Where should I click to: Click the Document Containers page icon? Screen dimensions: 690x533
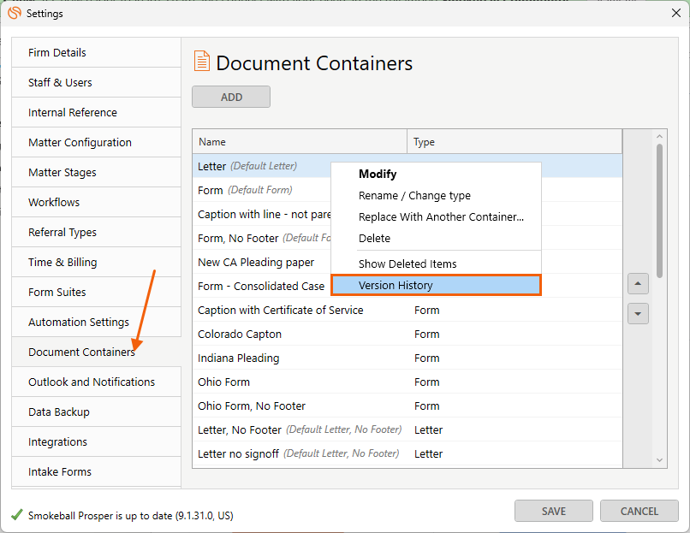pos(202,61)
